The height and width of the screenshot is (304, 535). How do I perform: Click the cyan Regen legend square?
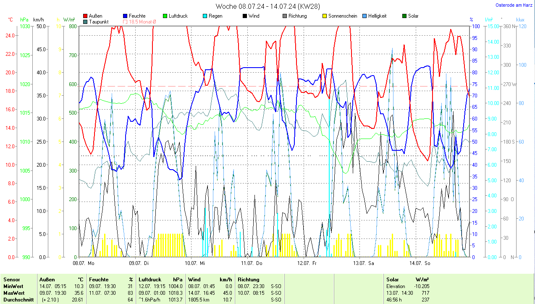[205, 16]
